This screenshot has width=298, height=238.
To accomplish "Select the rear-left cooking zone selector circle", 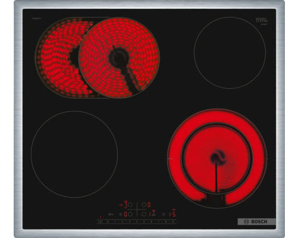I will (130, 205).
